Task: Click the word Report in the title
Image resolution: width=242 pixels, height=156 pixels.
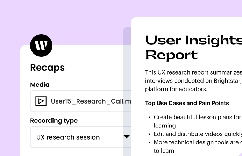Action: (171, 55)
